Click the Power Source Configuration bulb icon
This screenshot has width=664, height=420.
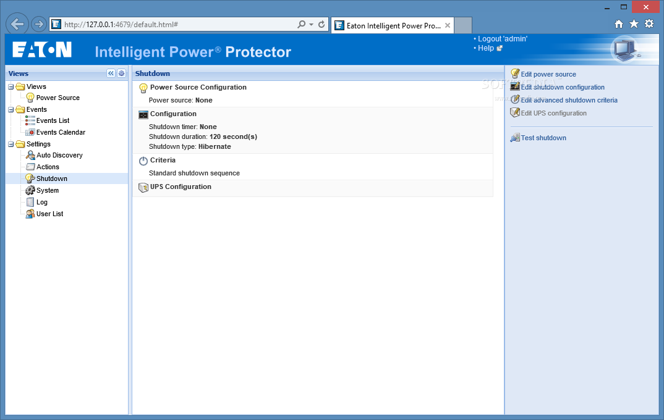point(143,88)
